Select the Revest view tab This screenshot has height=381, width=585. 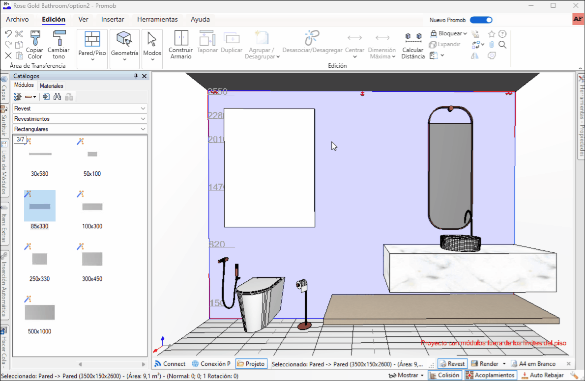pos(452,364)
